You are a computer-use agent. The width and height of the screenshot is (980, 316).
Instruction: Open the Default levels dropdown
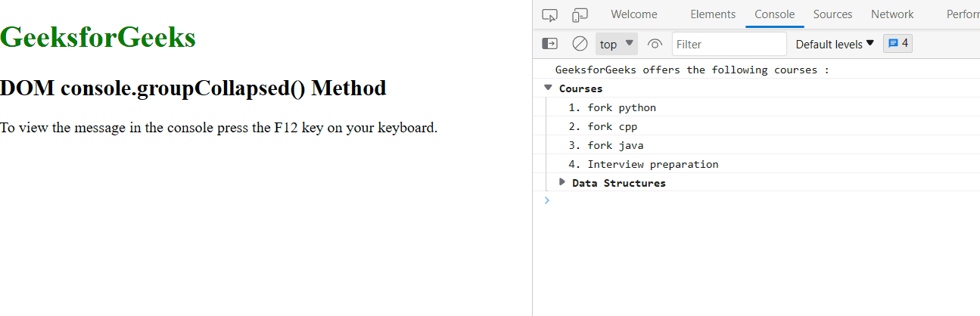coord(835,44)
